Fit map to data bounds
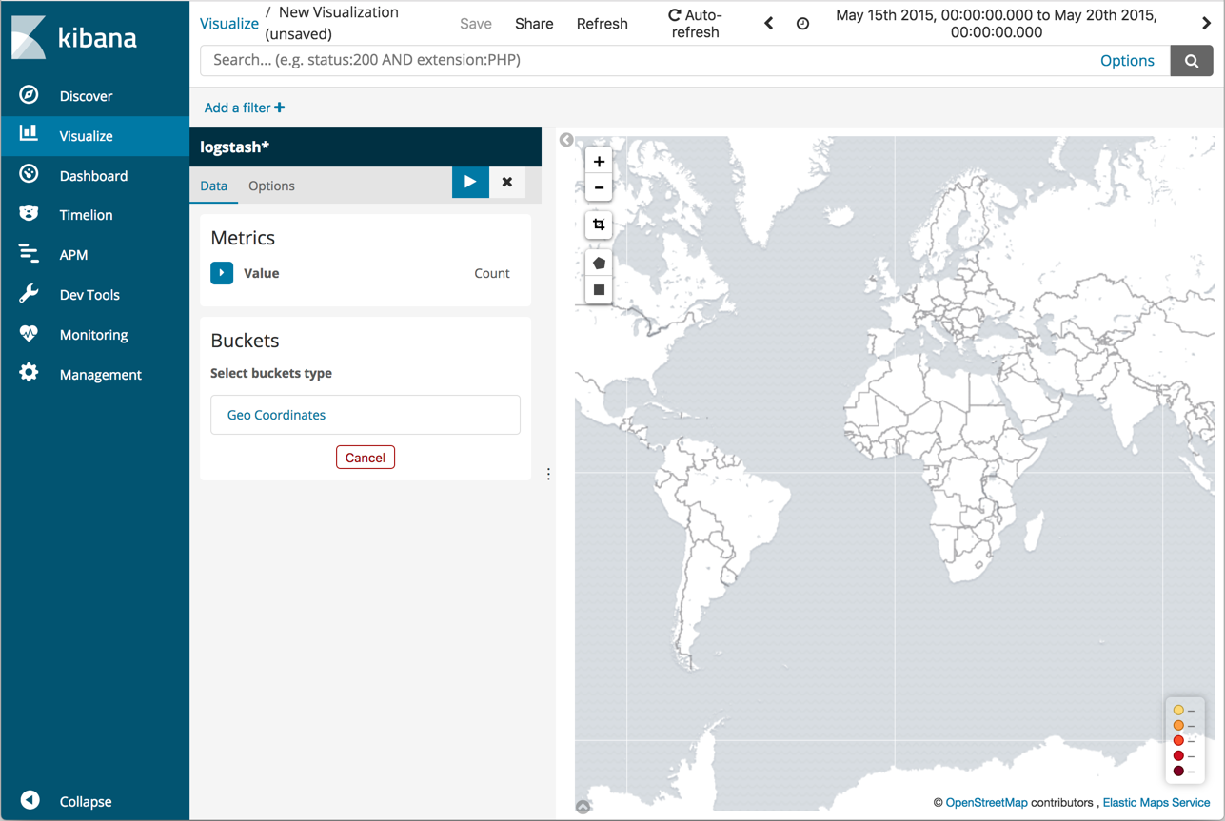1225x821 pixels. (598, 225)
